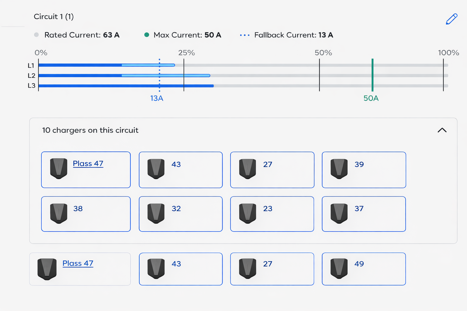Click the L1 phase load bar
The image size is (467, 311).
point(106,65)
